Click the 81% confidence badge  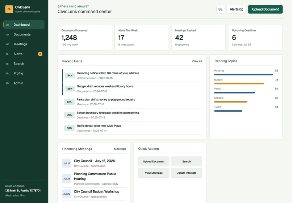[69, 102]
